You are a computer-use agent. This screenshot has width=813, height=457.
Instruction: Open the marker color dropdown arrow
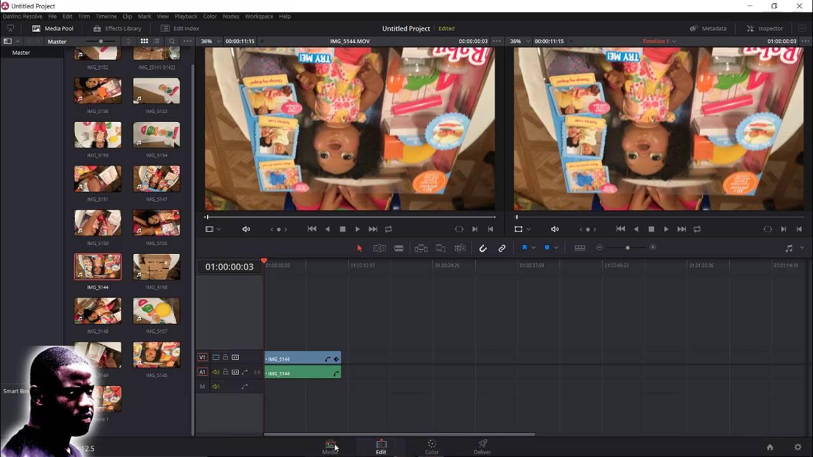pos(556,248)
